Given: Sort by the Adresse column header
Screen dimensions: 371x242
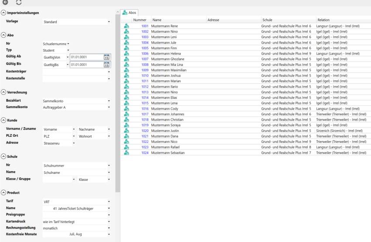Looking at the screenshot, I should coord(234,20).
